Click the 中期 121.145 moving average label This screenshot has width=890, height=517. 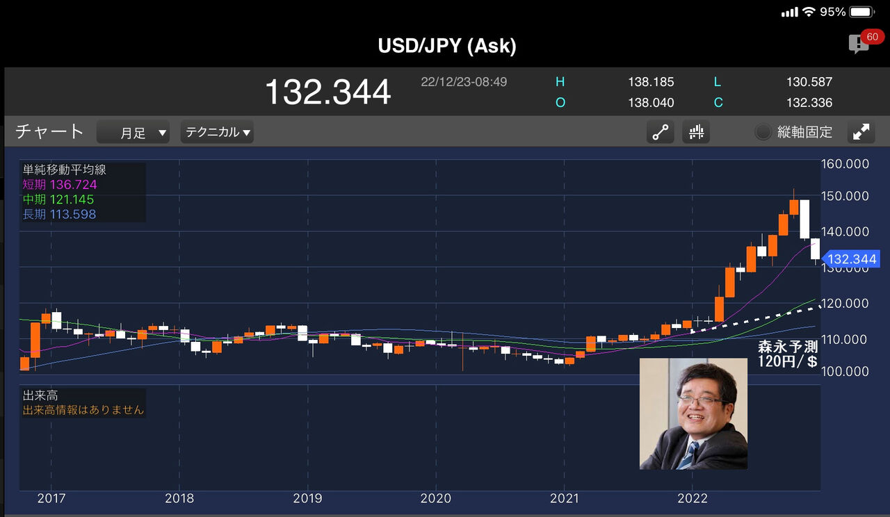tap(58, 200)
